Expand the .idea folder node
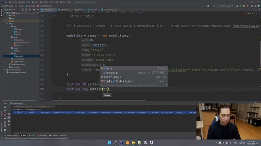 point(7,15)
